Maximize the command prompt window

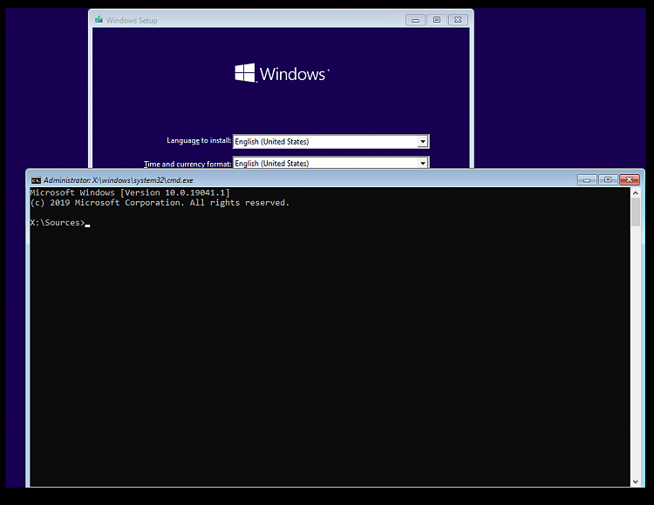pos(608,180)
